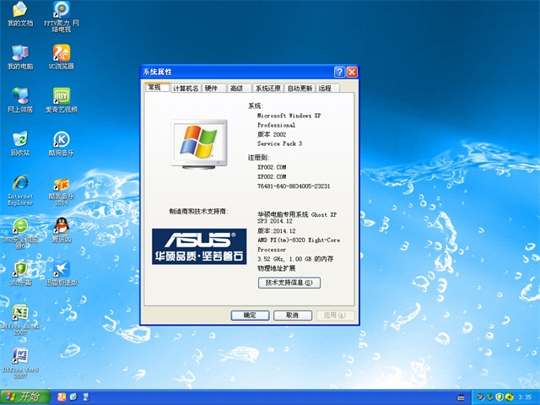The width and height of the screenshot is (540, 405).
Task: Launch PPTV网络电视 desktop shortcut
Action: tap(61, 10)
